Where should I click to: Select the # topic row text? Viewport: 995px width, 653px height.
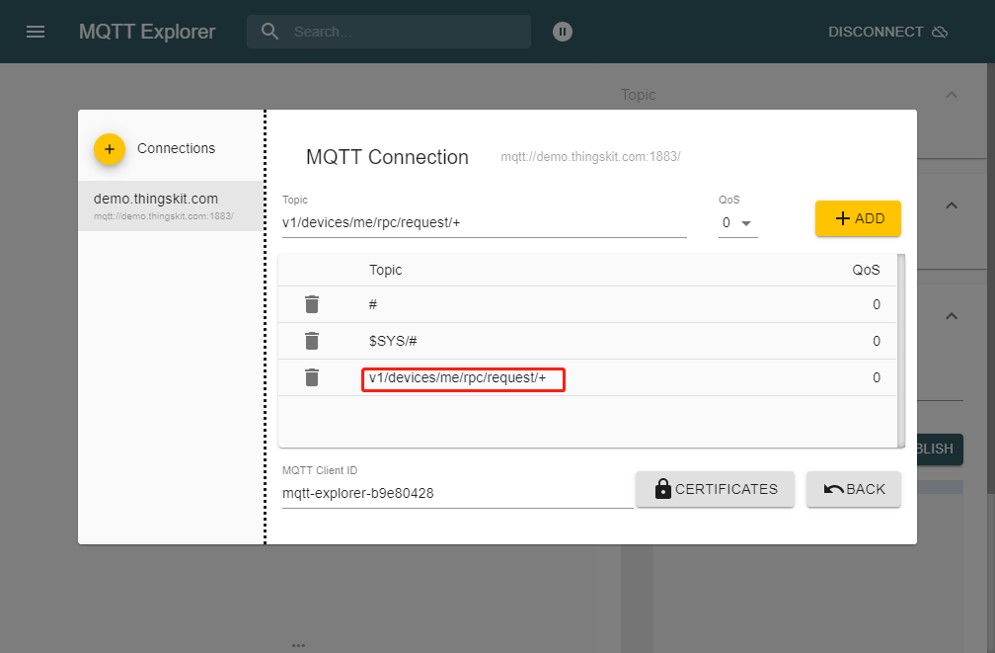373,305
